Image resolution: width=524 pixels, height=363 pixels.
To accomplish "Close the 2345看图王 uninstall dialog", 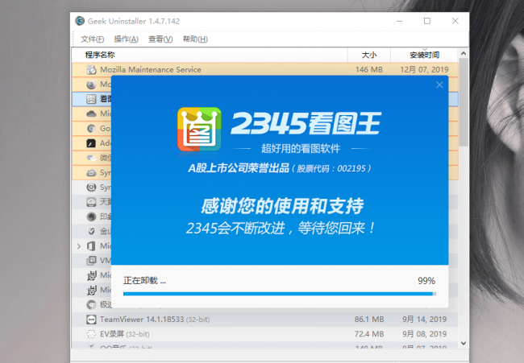I will 439,85.
